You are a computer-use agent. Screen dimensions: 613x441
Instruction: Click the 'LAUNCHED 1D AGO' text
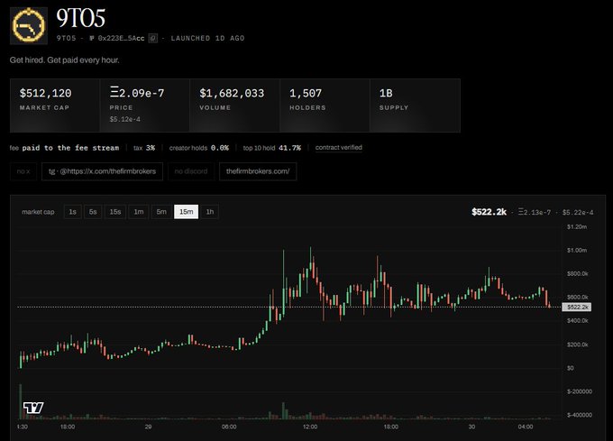click(207, 38)
